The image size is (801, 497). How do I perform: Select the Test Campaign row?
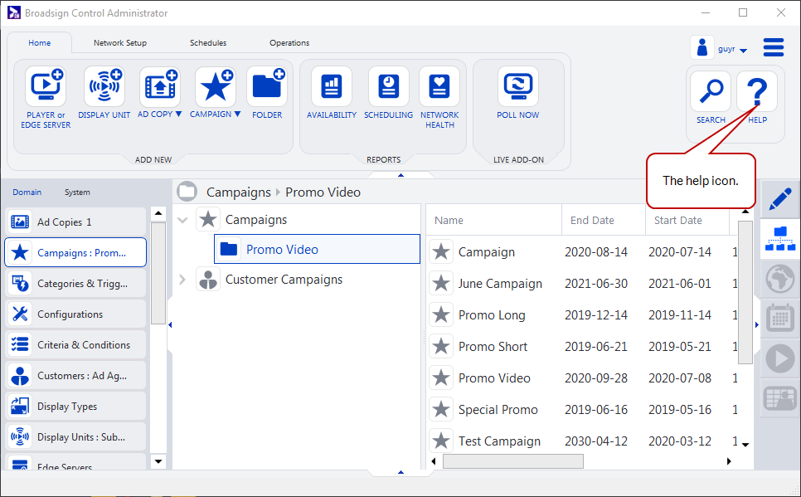tap(582, 441)
